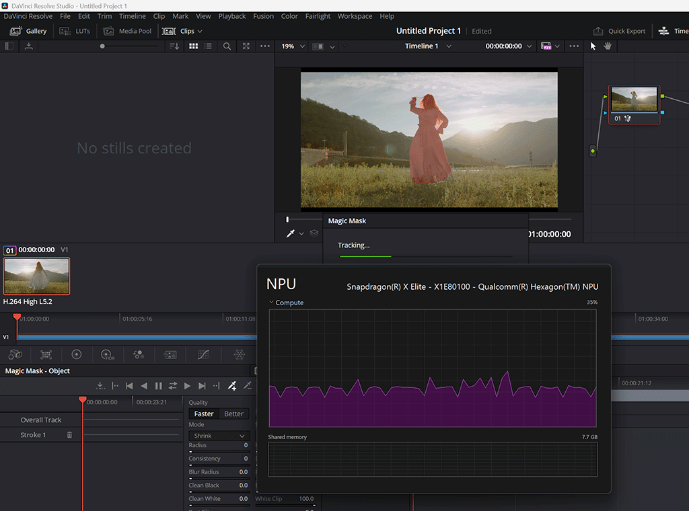The height and width of the screenshot is (511, 689).
Task: Show the Media Pool
Action: point(127,31)
